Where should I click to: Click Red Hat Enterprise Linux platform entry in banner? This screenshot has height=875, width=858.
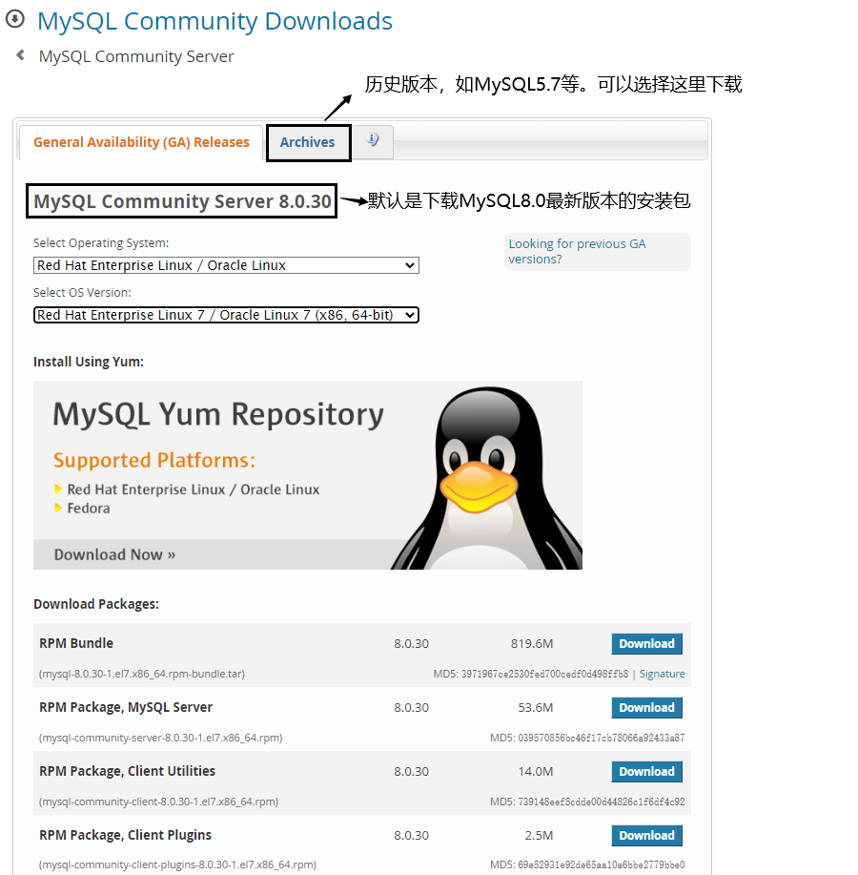[193, 490]
